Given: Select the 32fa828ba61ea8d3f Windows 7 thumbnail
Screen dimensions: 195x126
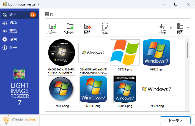Looking at the screenshot, I should click(x=93, y=53).
